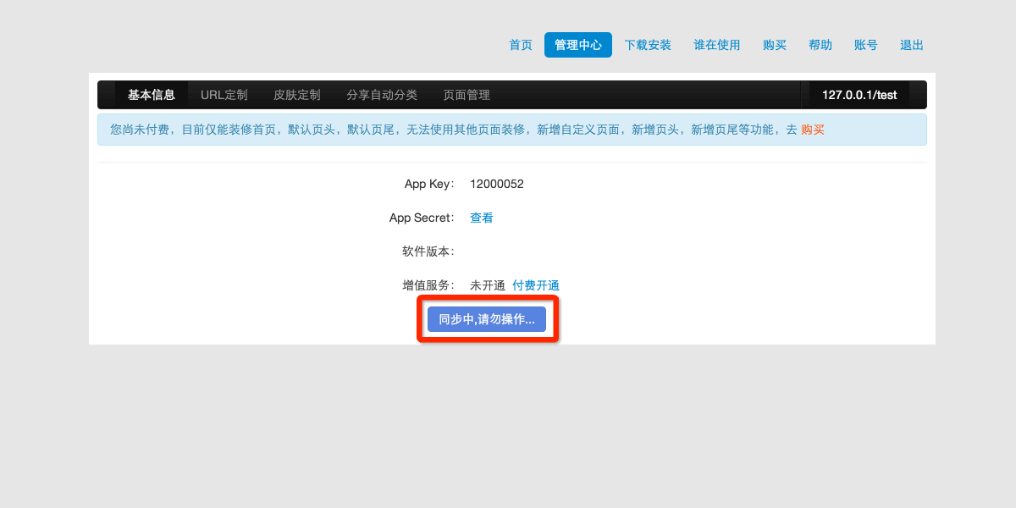
Task: Switch to the 皮肤定制 tab
Action: click(x=297, y=95)
